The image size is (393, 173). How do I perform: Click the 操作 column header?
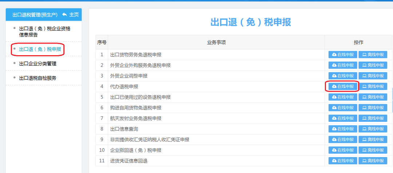click(x=358, y=42)
